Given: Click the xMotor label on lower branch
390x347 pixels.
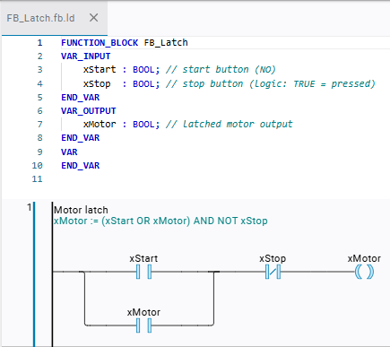Looking at the screenshot, I should 143,312.
